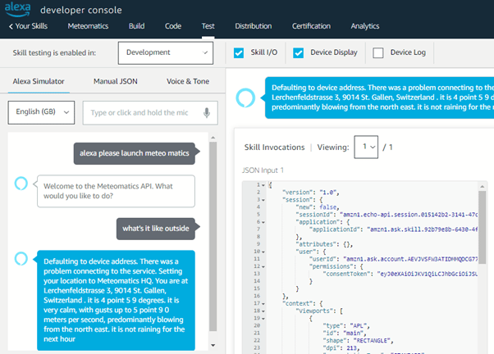The height and width of the screenshot is (354, 494).
Task: Open the Viewing invocation number dropdown
Action: (x=366, y=147)
